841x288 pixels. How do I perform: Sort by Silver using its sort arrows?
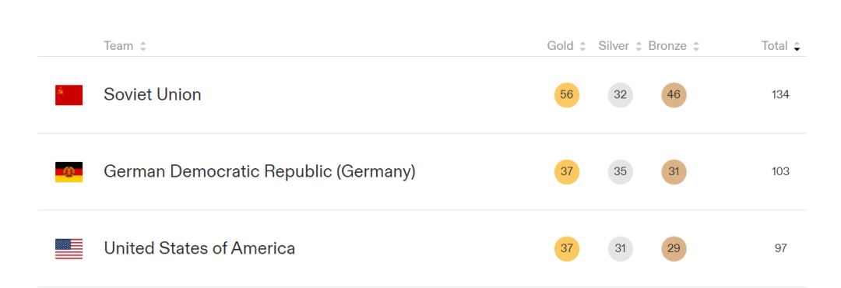[x=639, y=46]
